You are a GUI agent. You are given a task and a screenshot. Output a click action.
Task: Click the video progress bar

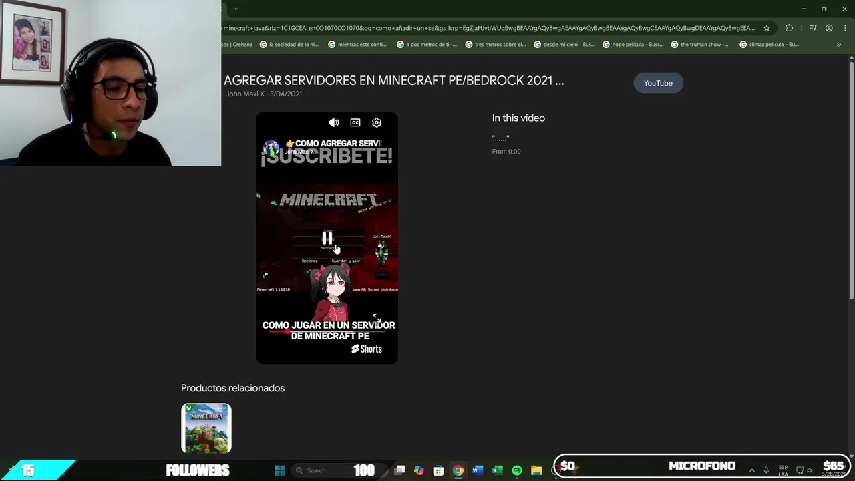pos(327,331)
